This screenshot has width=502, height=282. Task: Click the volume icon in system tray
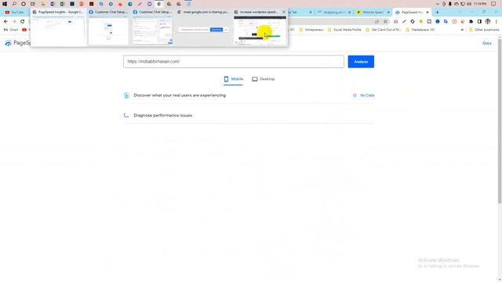point(469,4)
